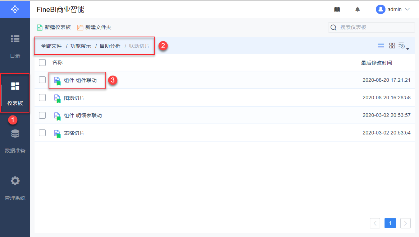This screenshot has height=237, width=419.
Task: Toggle the select-all checkbox beside 名称
Action: tap(42, 62)
